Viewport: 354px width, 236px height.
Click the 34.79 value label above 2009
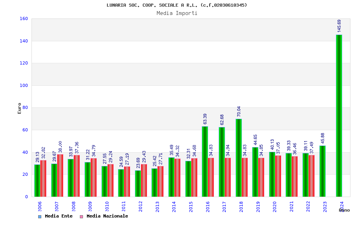[94, 151]
